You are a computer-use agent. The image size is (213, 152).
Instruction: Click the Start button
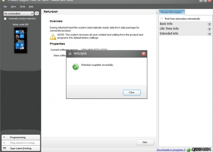[x=145, y=142]
